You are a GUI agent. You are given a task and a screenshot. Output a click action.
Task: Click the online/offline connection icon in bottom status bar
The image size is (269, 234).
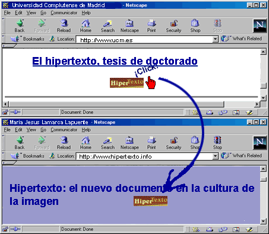(x=15, y=229)
